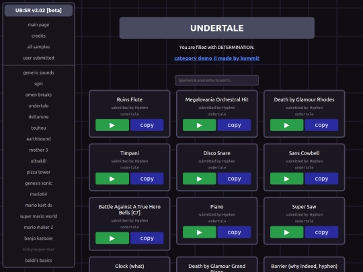Play the Disco Snare sample
Image resolution: width=363 pixels, height=272 pixels.
[200, 179]
